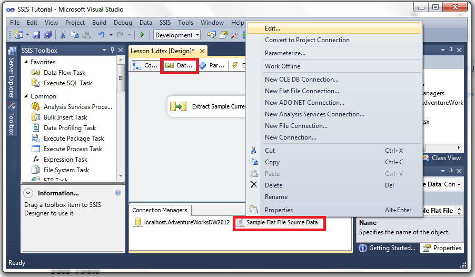Click the File System Task icon
Viewport: 475px width, 277px height.
[x=36, y=170]
